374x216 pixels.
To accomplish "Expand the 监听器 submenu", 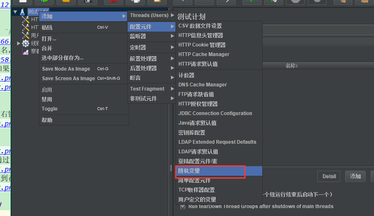I will click(x=152, y=36).
